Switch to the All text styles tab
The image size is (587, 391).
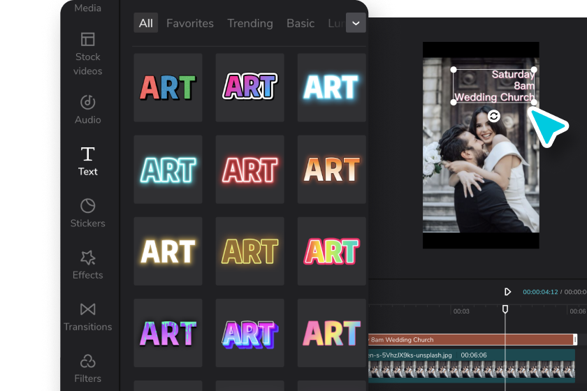click(145, 23)
